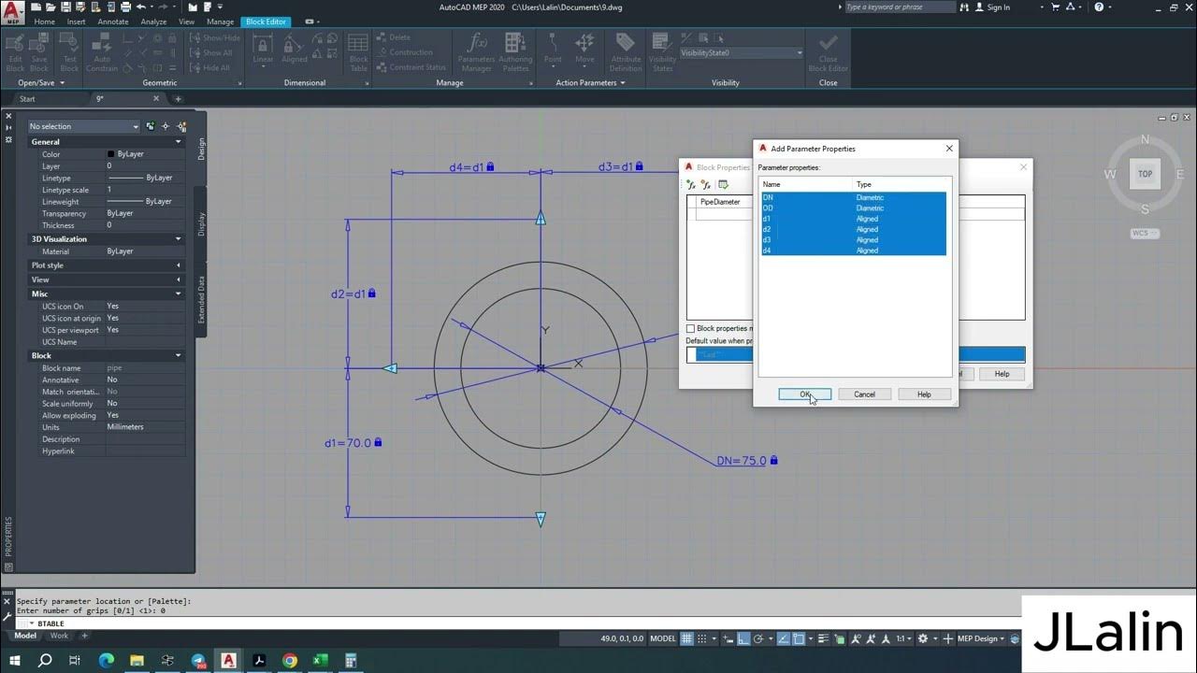Click the Save Block ribbon icon
The width and height of the screenshot is (1197, 673).
39,52
